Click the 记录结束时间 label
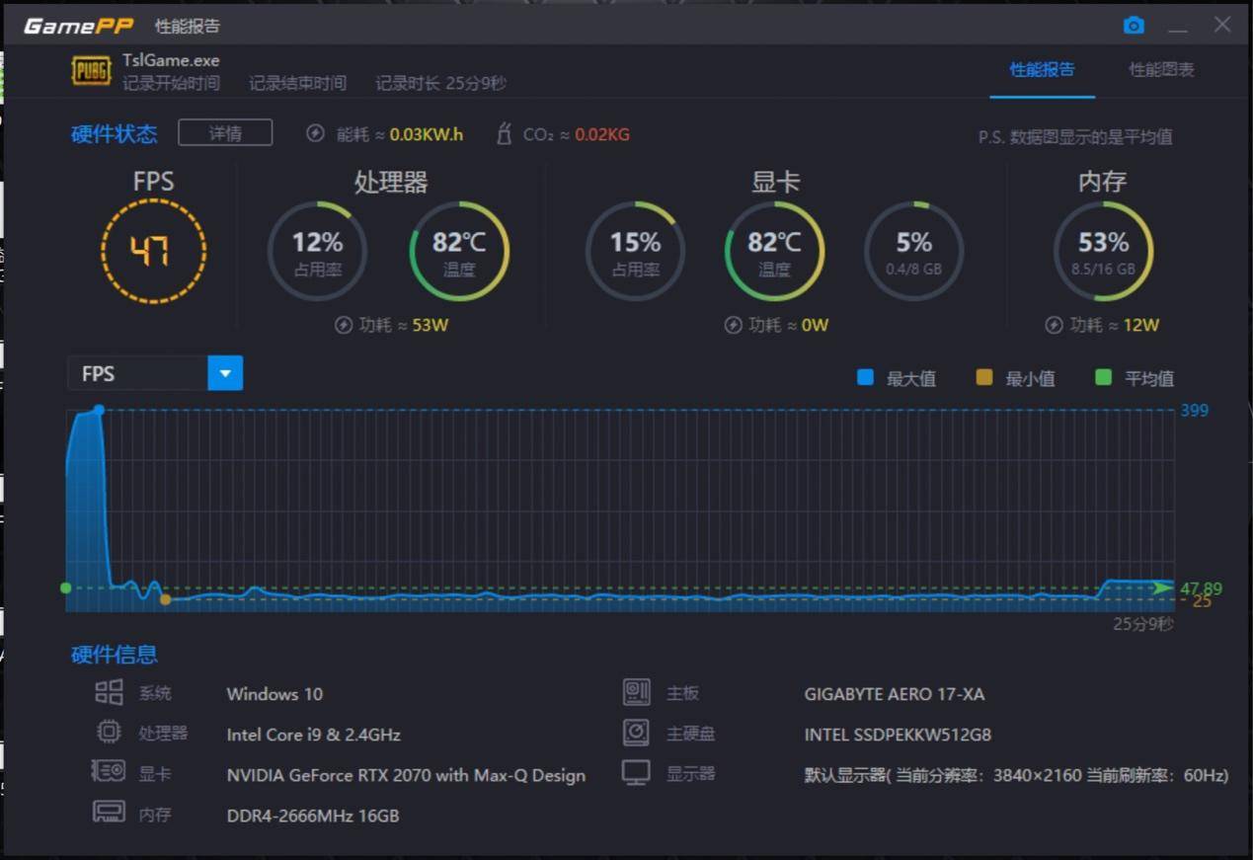 (x=297, y=83)
